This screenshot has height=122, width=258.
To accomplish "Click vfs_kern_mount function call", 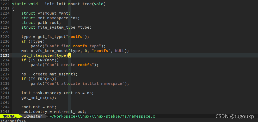I will [x=82, y=51].
